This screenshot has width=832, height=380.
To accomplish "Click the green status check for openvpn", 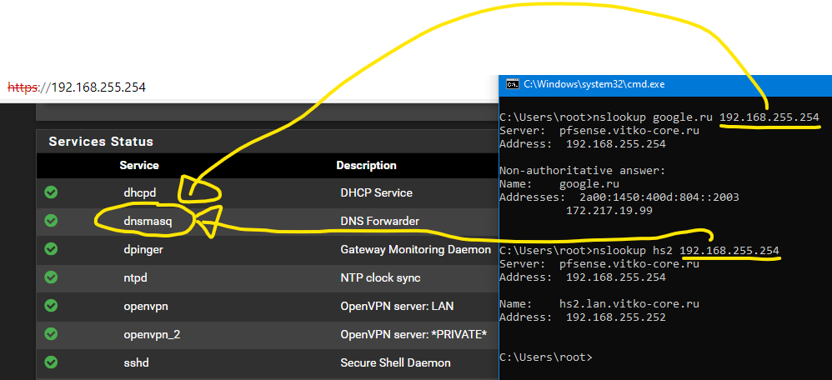I will pyautogui.click(x=51, y=306).
